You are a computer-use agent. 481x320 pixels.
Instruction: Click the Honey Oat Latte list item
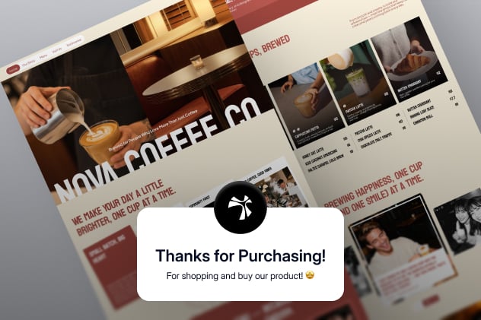pos(314,154)
